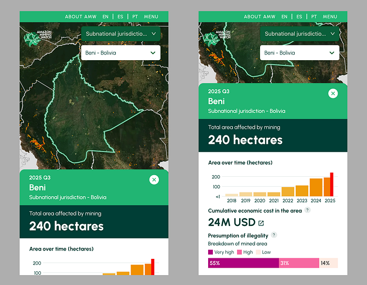This screenshot has width=367, height=285.
Task: Select the red 2025 bar in right chart
Action: pos(332,185)
